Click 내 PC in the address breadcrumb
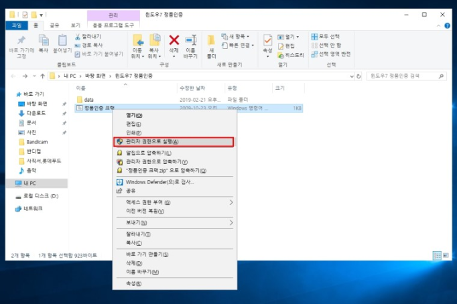 pyautogui.click(x=70, y=76)
